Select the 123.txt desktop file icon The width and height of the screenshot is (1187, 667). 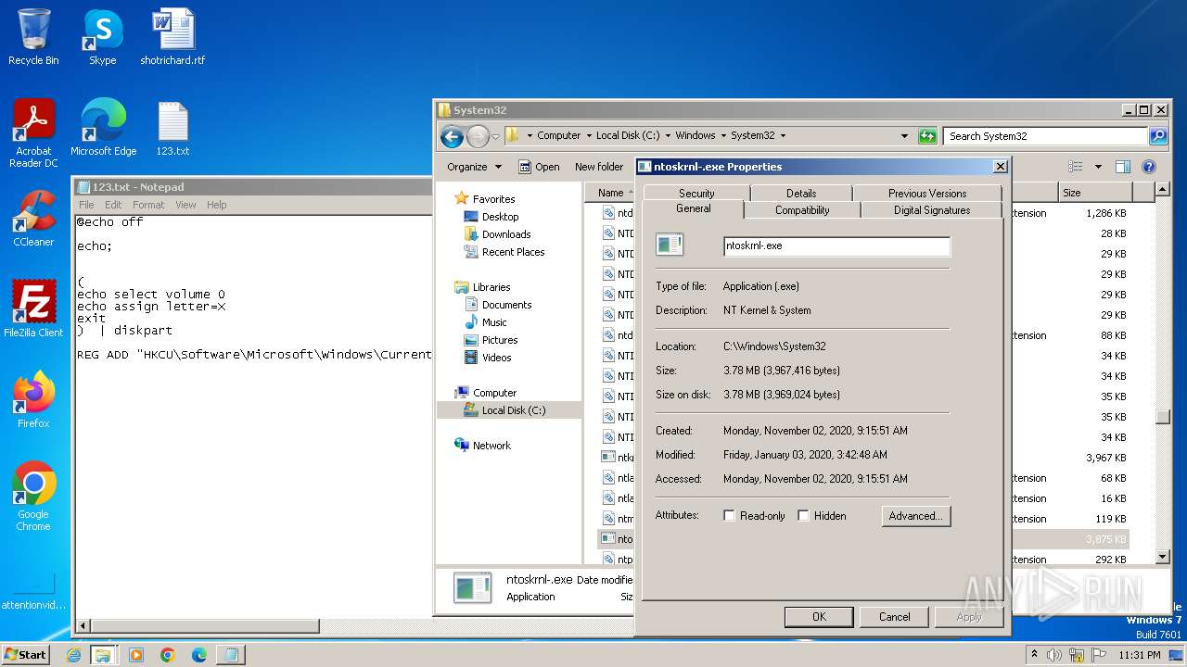[172, 128]
